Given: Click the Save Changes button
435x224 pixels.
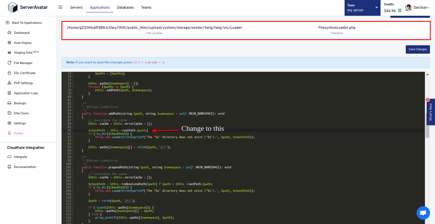Looking at the screenshot, I should pos(418,49).
